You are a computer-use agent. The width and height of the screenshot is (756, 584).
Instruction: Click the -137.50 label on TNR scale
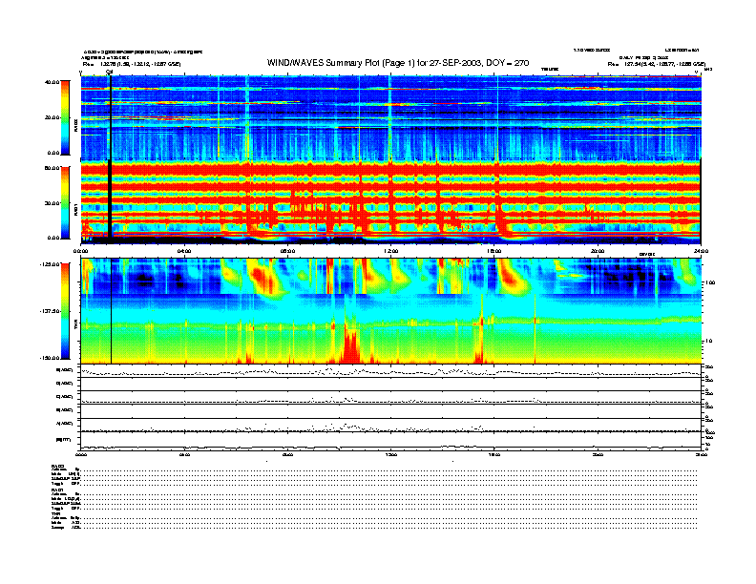(x=50, y=311)
